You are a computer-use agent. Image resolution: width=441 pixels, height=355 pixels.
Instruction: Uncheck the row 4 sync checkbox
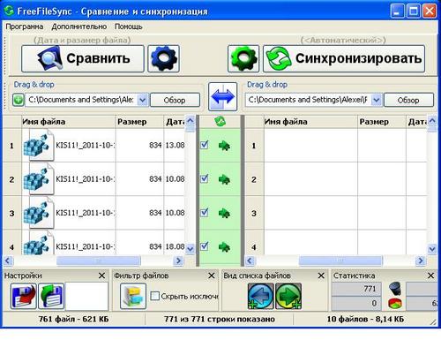click(x=205, y=245)
